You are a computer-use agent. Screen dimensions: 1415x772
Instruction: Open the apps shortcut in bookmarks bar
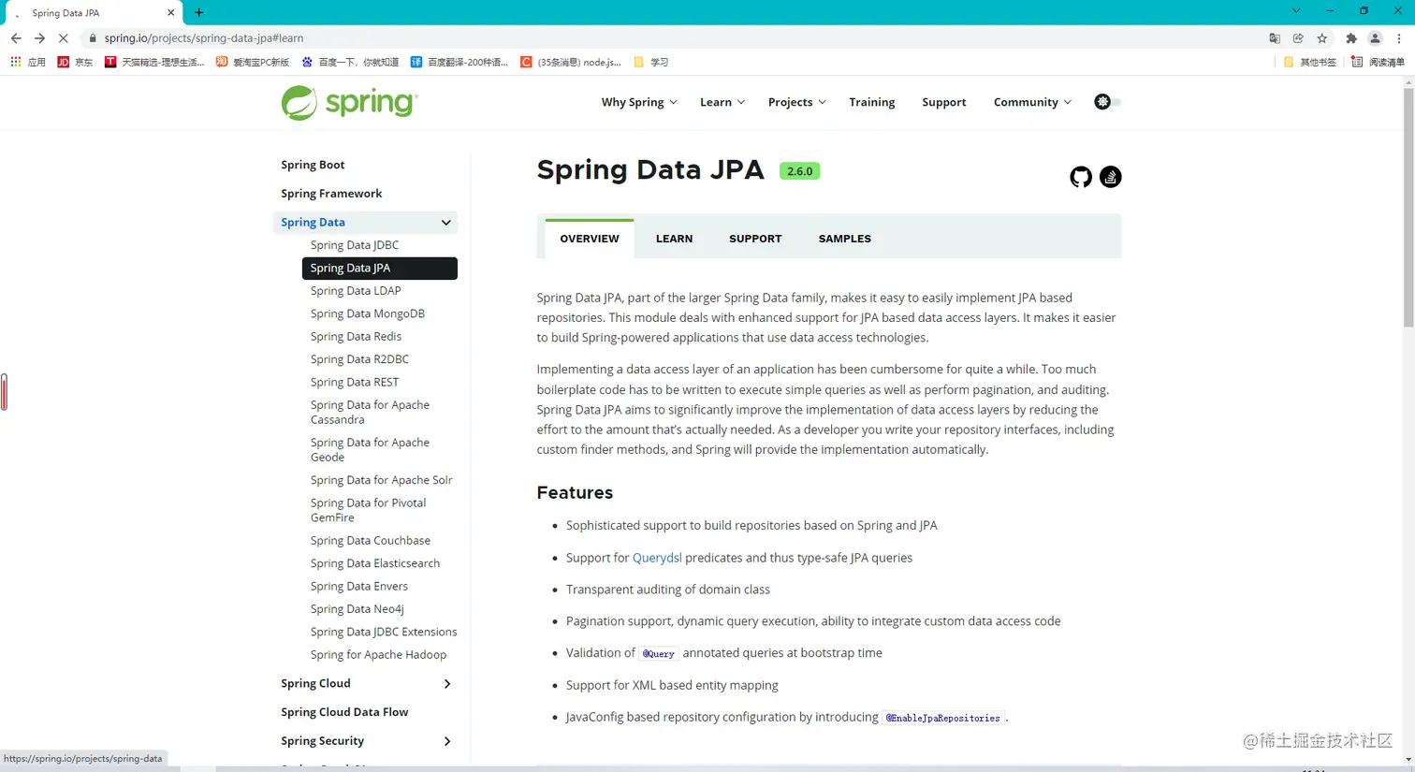point(28,62)
